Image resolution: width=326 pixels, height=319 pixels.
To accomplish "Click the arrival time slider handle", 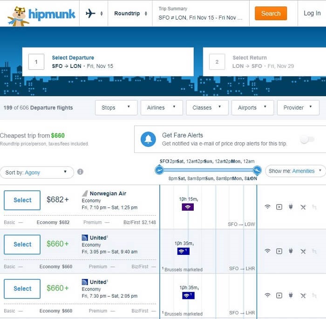I will pos(257,170).
